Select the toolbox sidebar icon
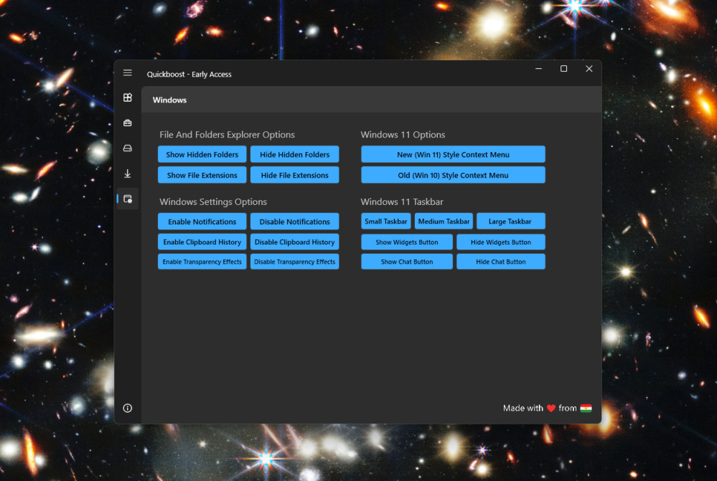The width and height of the screenshot is (717, 481). [128, 123]
